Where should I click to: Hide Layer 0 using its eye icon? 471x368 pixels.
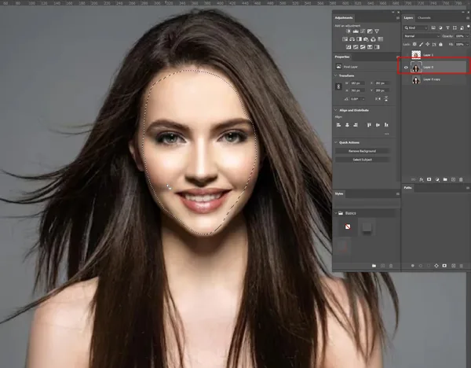pos(407,68)
